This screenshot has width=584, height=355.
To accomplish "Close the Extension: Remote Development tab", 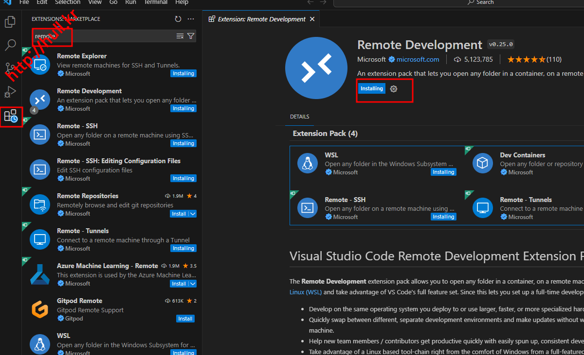I will coord(312,19).
